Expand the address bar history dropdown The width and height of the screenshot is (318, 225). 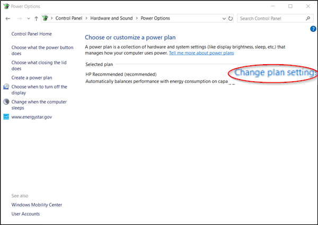pyautogui.click(x=224, y=19)
